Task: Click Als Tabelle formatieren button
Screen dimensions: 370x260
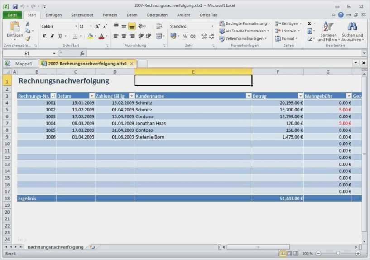Action: click(x=244, y=31)
